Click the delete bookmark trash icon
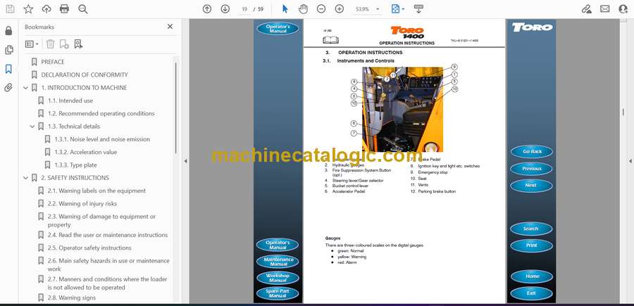Image resolution: width=634 pixels, height=306 pixels. 50,44
